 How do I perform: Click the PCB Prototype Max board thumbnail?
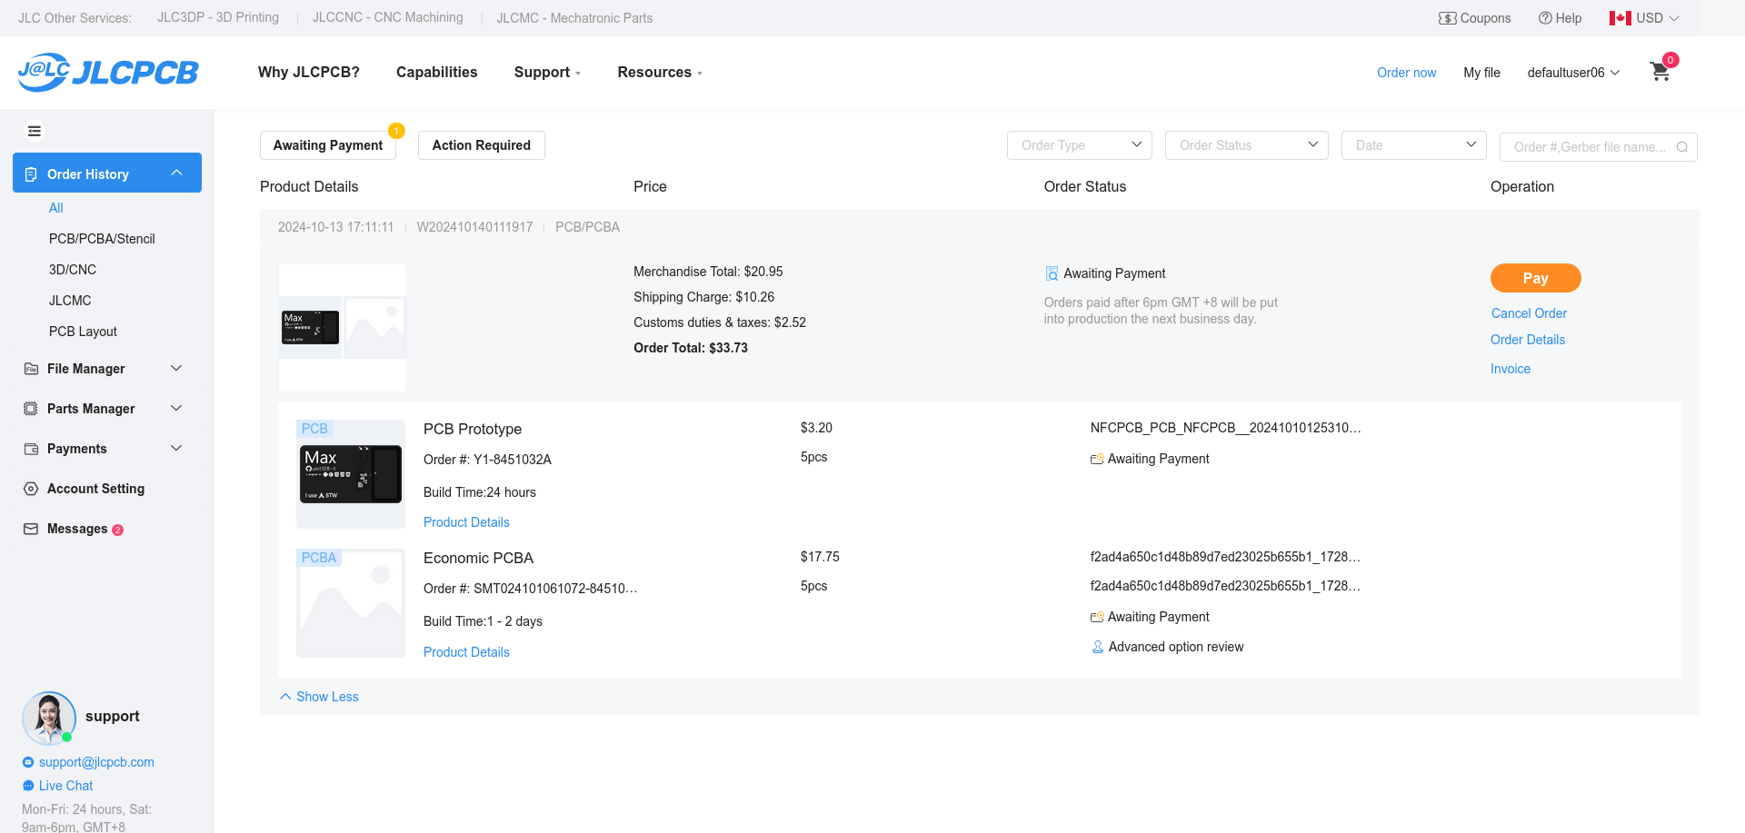pos(351,474)
